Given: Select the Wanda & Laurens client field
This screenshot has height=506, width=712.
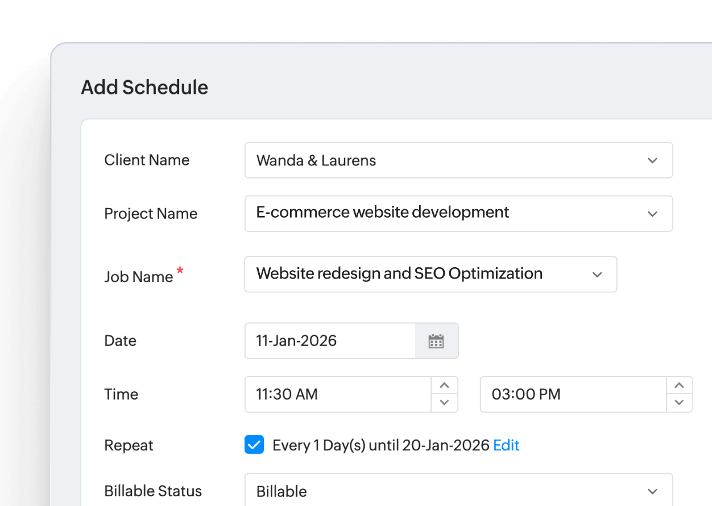Looking at the screenshot, I should (x=444, y=160).
